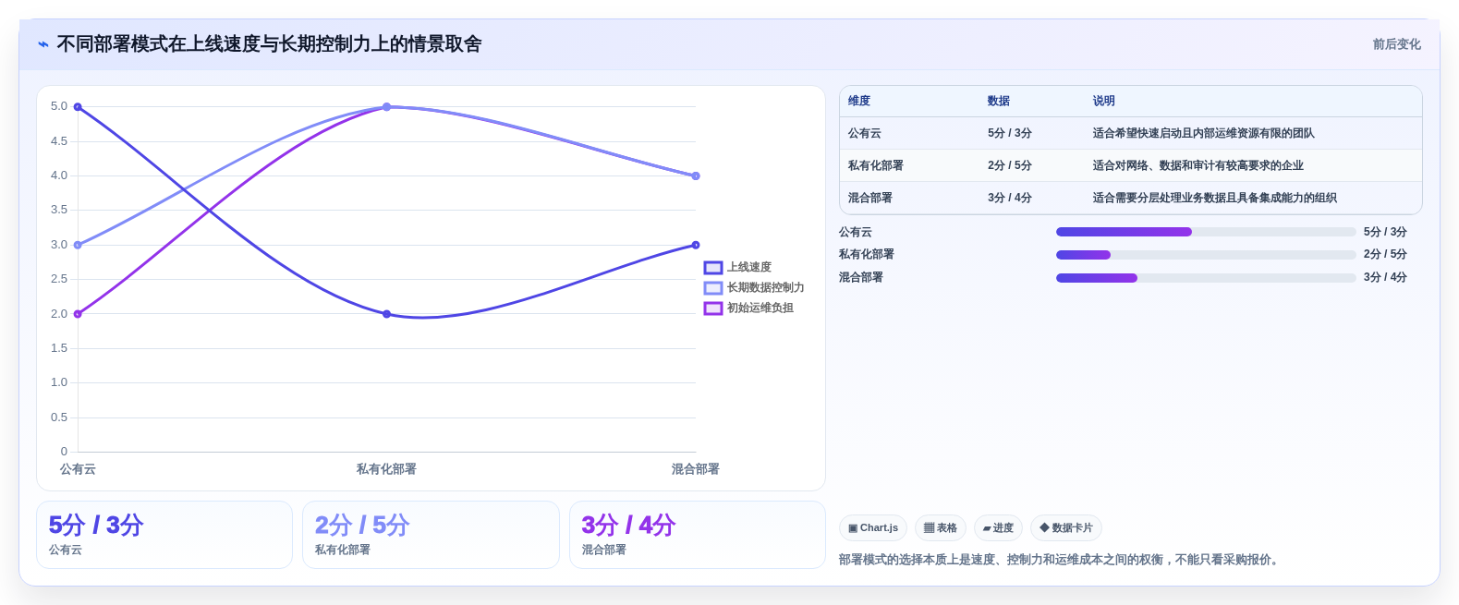Viewport: 1459px width, 605px height.
Task: Click 上线速度 data point at 混合部署 (3.0)
Action: [696, 245]
